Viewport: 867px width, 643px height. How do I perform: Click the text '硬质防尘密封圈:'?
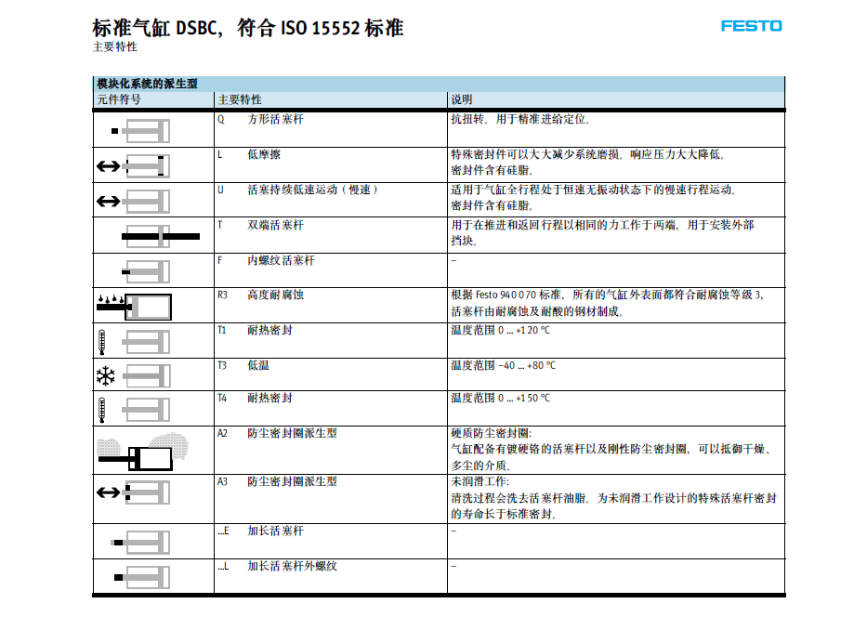click(491, 433)
